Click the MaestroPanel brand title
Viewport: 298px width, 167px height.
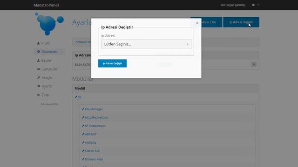[x=46, y=5]
